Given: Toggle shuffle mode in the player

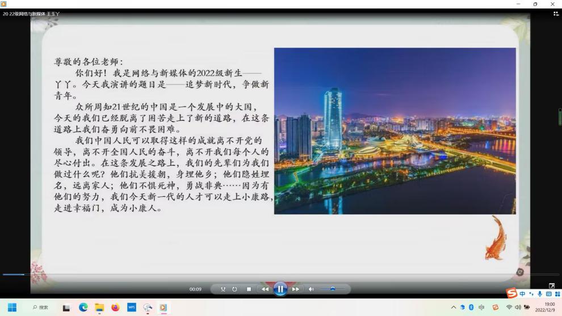Looking at the screenshot, I should point(223,289).
